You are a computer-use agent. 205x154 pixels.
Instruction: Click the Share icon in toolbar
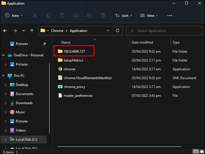coord(89,15)
